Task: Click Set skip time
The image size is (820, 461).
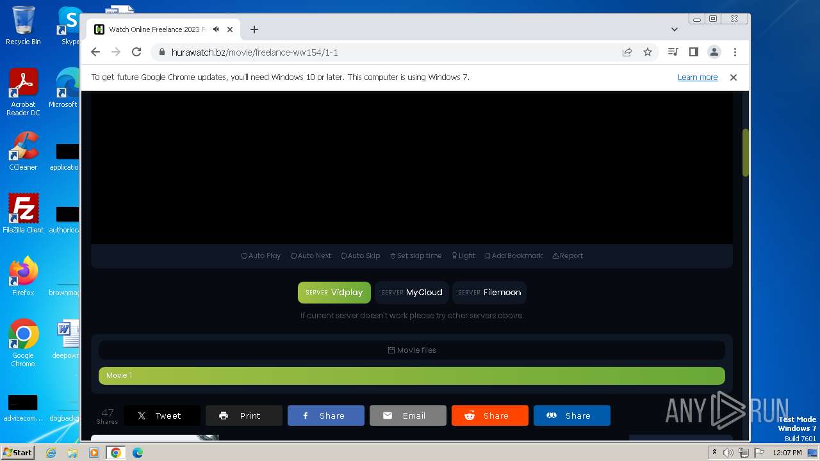Action: (416, 255)
